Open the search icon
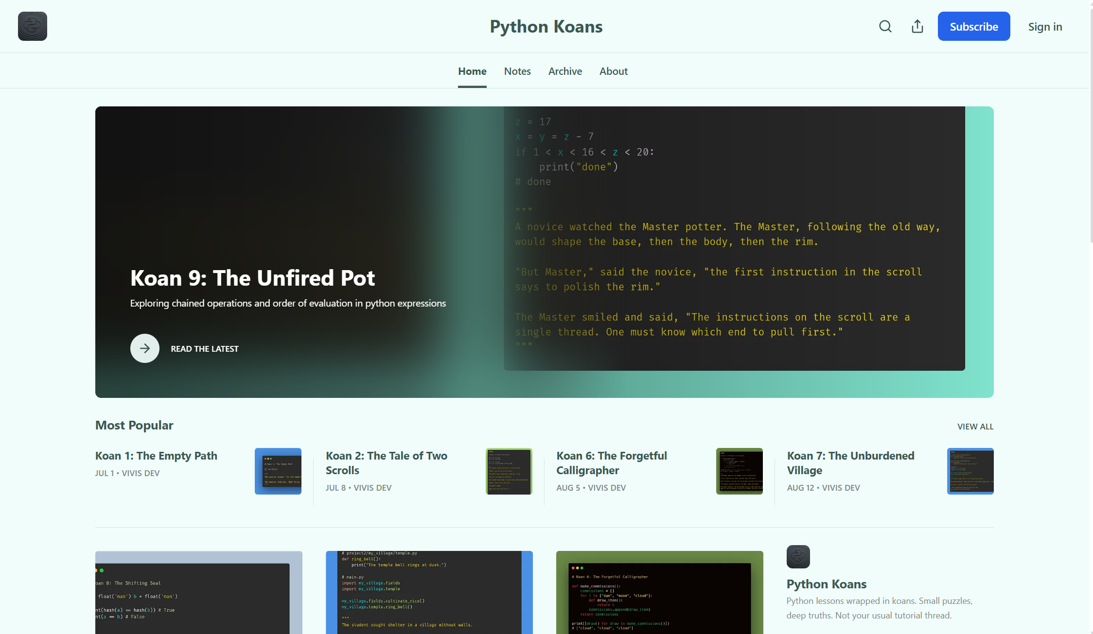This screenshot has width=1093, height=634. pyautogui.click(x=885, y=26)
